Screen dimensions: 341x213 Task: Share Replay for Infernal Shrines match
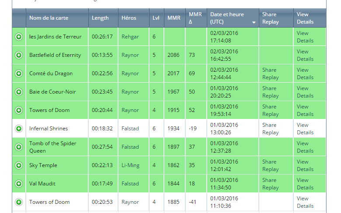[270, 129]
